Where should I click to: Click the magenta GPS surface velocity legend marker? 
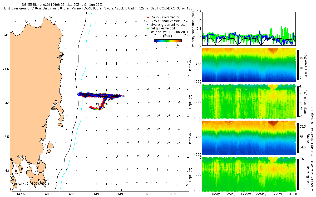click(x=148, y=21)
